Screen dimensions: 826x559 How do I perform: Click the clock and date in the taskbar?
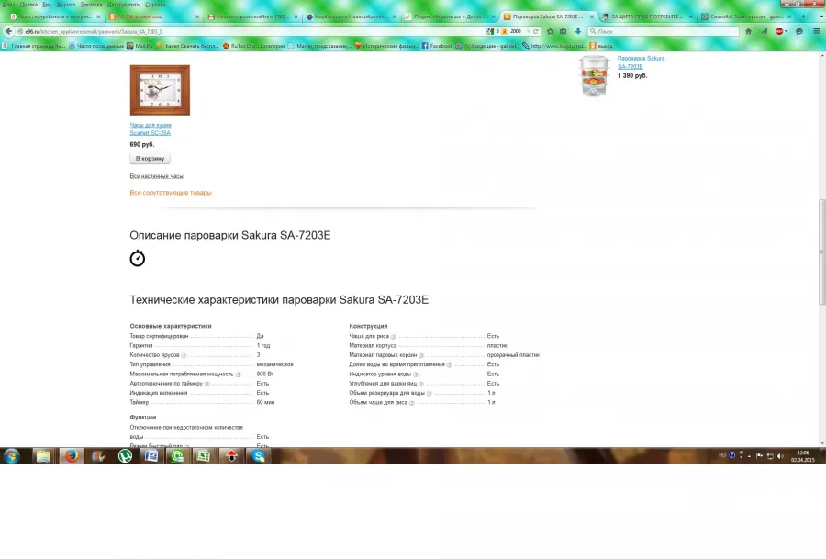click(803, 456)
